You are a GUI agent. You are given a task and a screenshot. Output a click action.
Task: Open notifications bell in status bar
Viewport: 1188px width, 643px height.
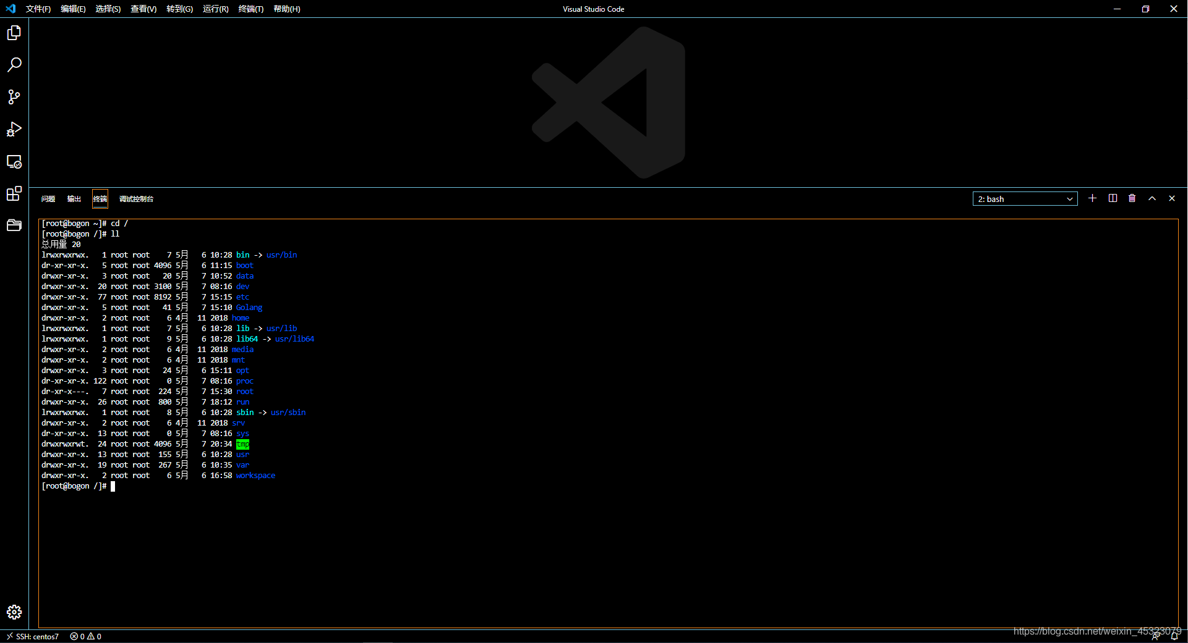[x=1174, y=636]
